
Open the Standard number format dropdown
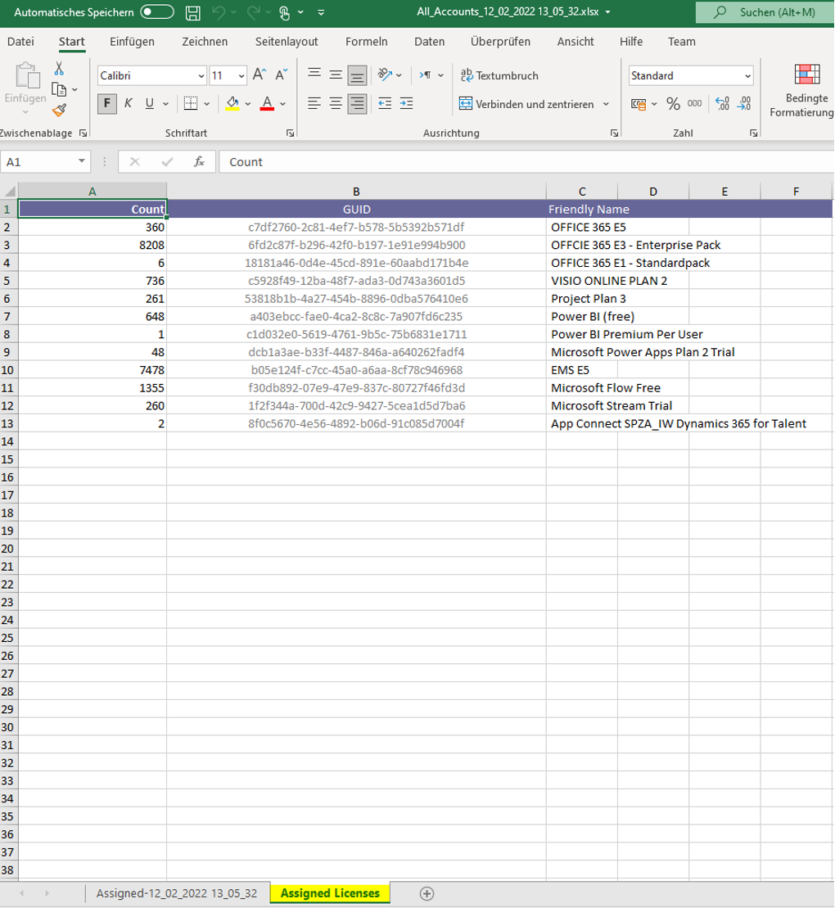747,76
